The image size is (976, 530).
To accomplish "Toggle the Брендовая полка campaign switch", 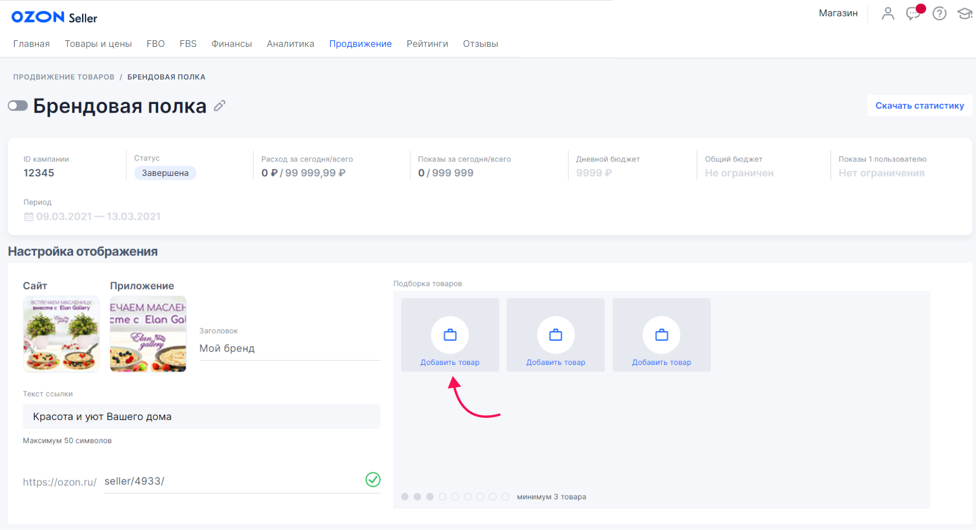I will pyautogui.click(x=18, y=106).
